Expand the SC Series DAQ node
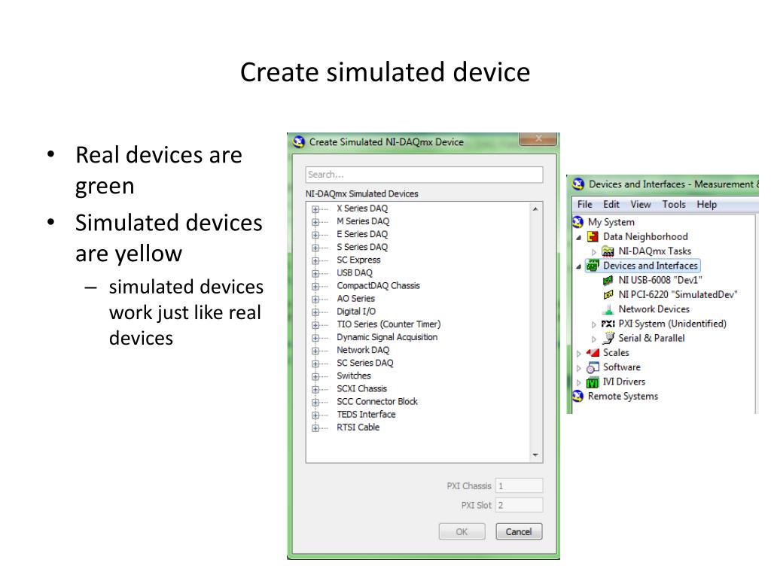The width and height of the screenshot is (771, 578). click(x=315, y=364)
